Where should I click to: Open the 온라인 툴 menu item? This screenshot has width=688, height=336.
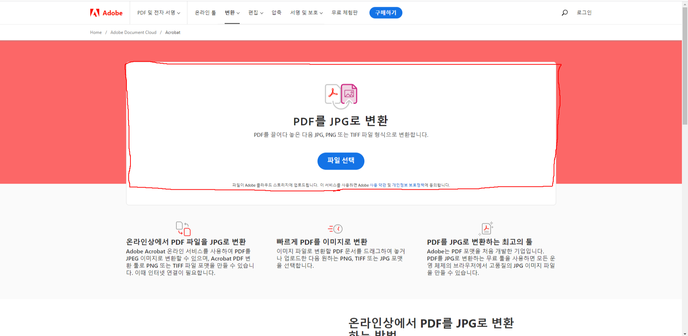pos(205,13)
